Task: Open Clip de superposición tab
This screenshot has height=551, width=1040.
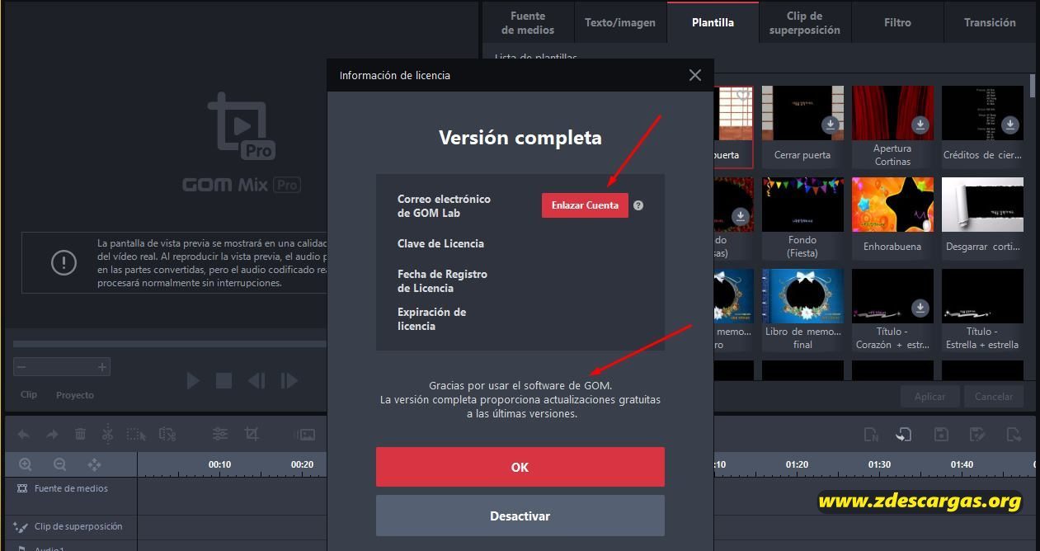Action: pos(805,22)
